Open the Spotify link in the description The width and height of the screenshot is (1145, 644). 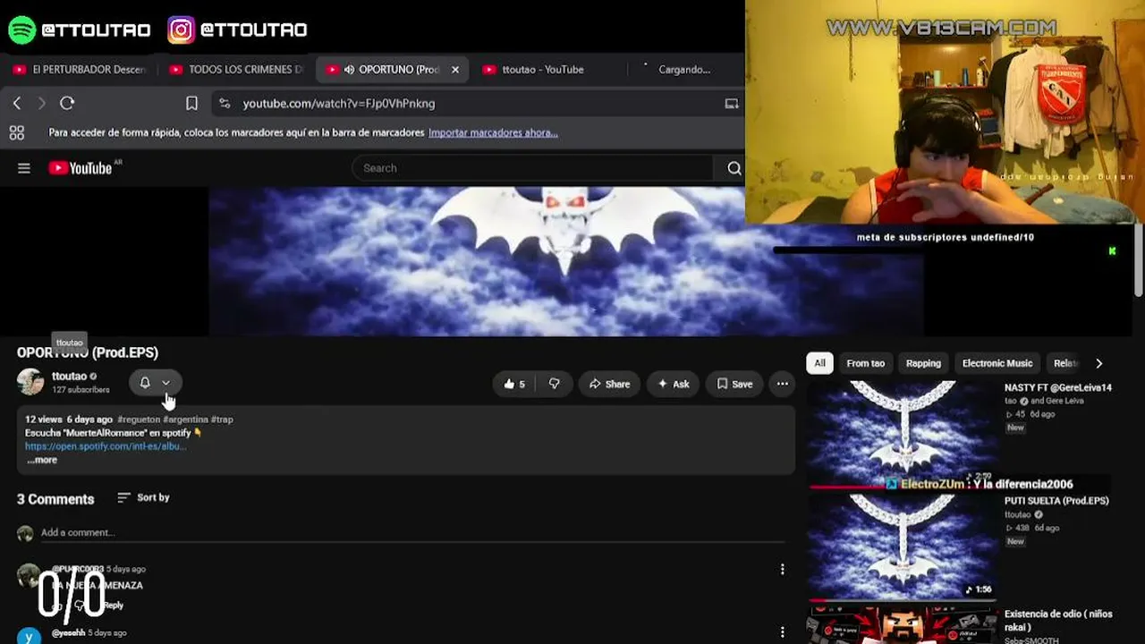pos(106,446)
